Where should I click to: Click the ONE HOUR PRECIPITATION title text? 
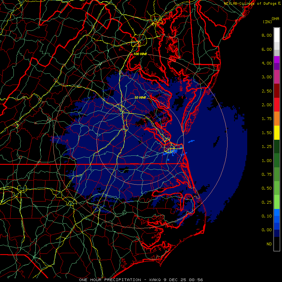[110, 280]
